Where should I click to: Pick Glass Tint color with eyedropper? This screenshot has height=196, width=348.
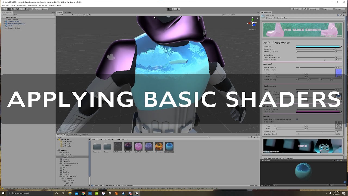tap(341, 47)
